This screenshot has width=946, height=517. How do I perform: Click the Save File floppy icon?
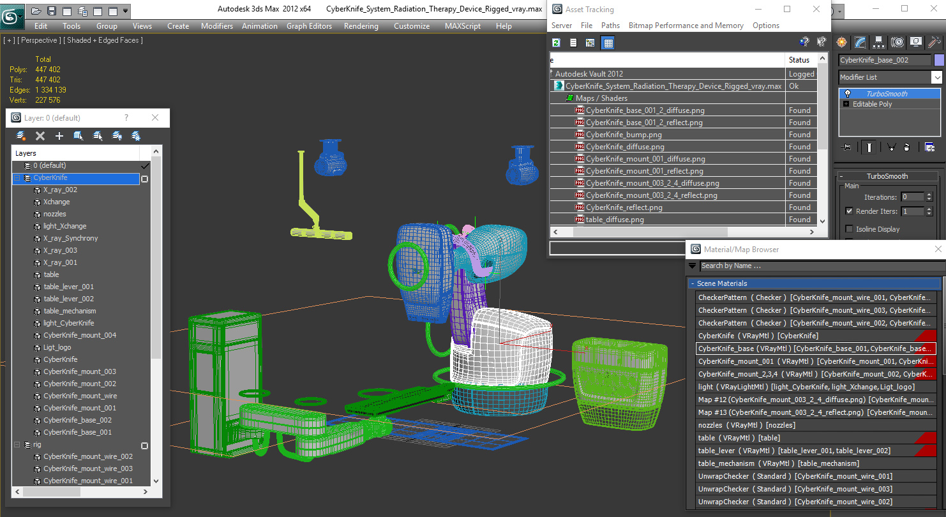52,11
